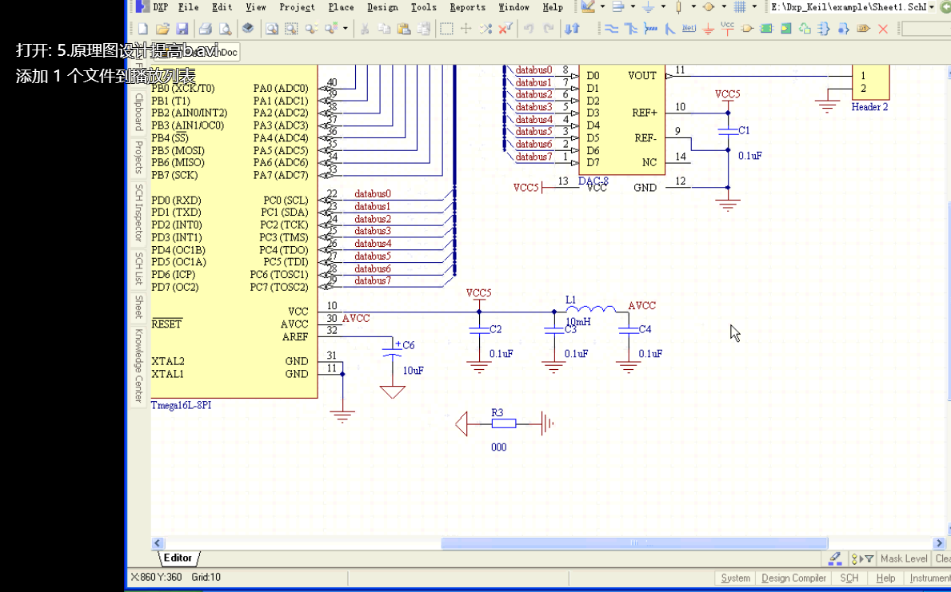
Task: Place a VCC power port
Action: 727,29
